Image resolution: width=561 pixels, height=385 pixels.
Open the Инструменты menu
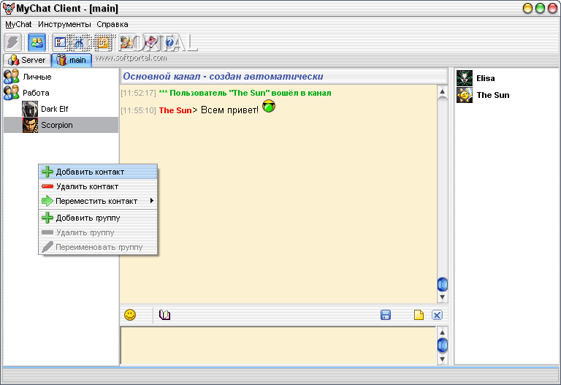click(x=64, y=24)
